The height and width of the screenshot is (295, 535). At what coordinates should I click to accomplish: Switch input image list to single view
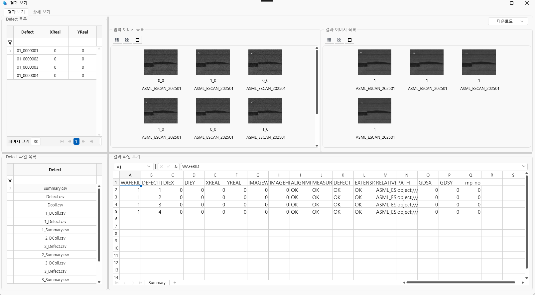[137, 40]
